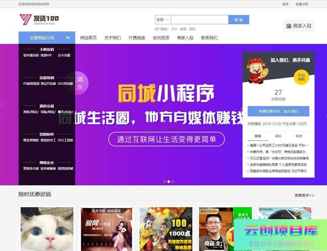
Task: Select the first carousel indicator dot
Action: pos(164,182)
